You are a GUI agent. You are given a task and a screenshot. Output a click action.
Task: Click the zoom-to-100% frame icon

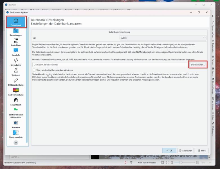[x=167, y=163]
